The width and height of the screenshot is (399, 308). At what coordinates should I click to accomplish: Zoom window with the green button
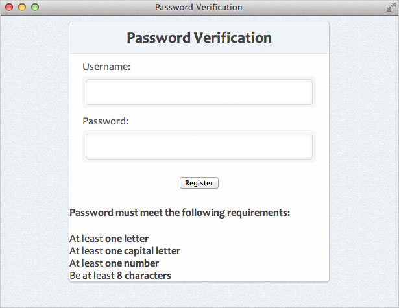pyautogui.click(x=35, y=7)
